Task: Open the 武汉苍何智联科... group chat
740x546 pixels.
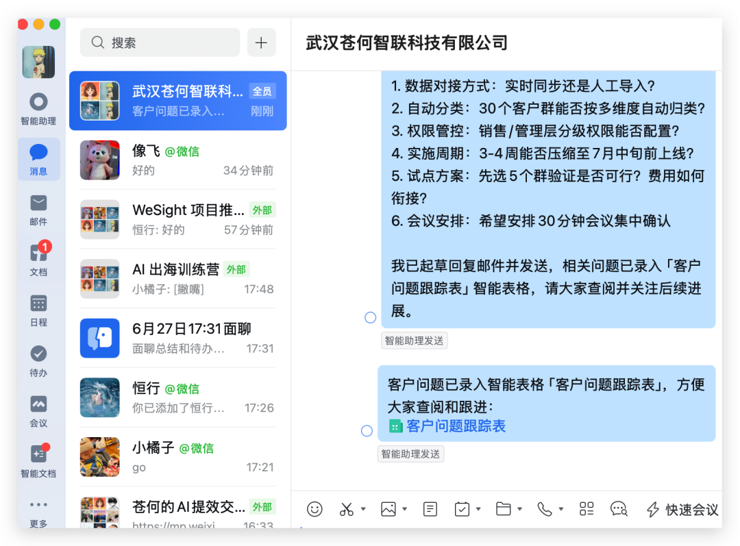Action: pos(178,101)
